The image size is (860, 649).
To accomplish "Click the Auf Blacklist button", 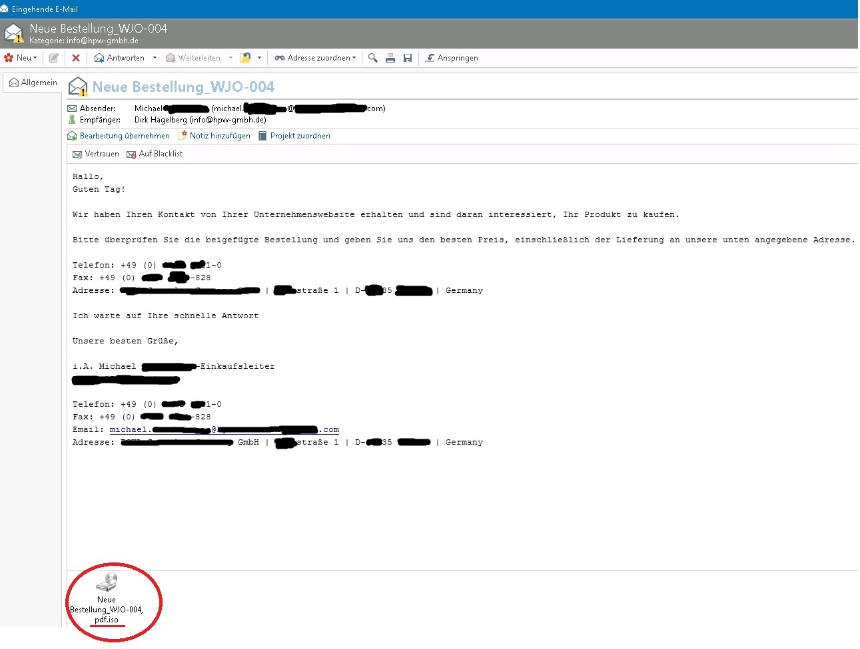I will (155, 154).
